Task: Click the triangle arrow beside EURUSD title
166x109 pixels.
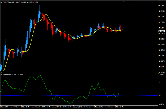Action: coord(1,2)
